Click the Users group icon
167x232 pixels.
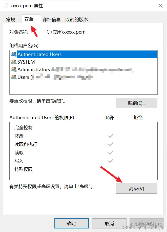coord(14,77)
